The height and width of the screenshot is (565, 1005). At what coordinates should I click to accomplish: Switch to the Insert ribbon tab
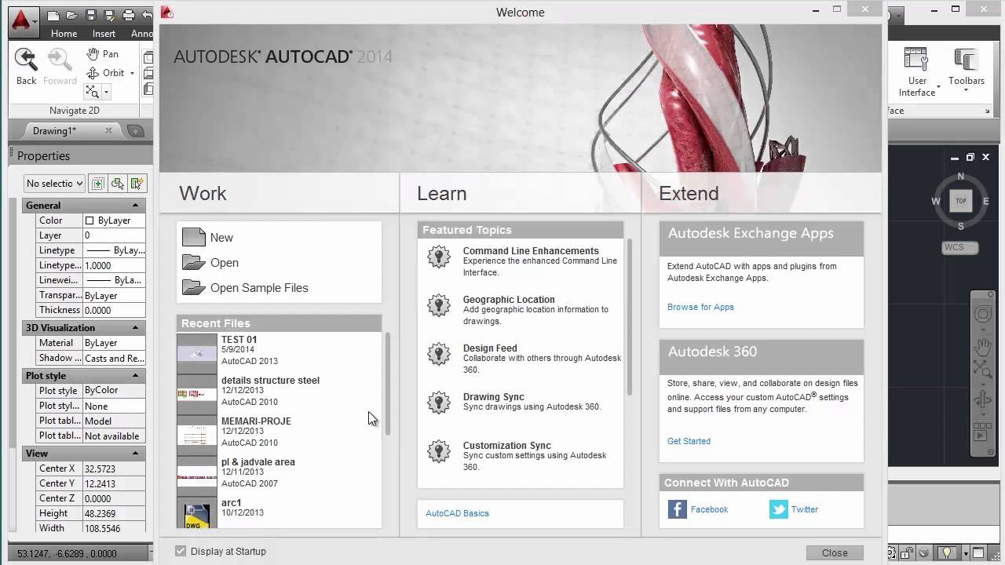tap(104, 34)
